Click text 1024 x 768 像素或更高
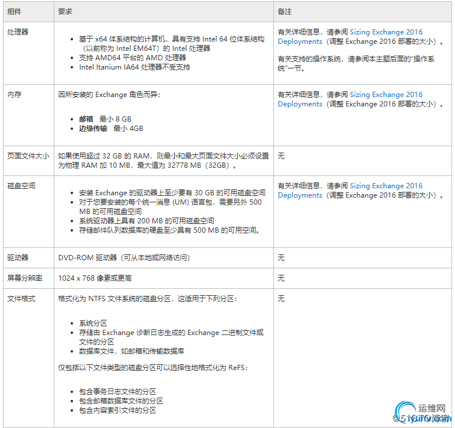 click(95, 278)
